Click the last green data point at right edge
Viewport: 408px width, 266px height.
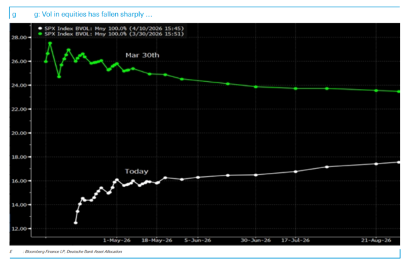point(399,91)
